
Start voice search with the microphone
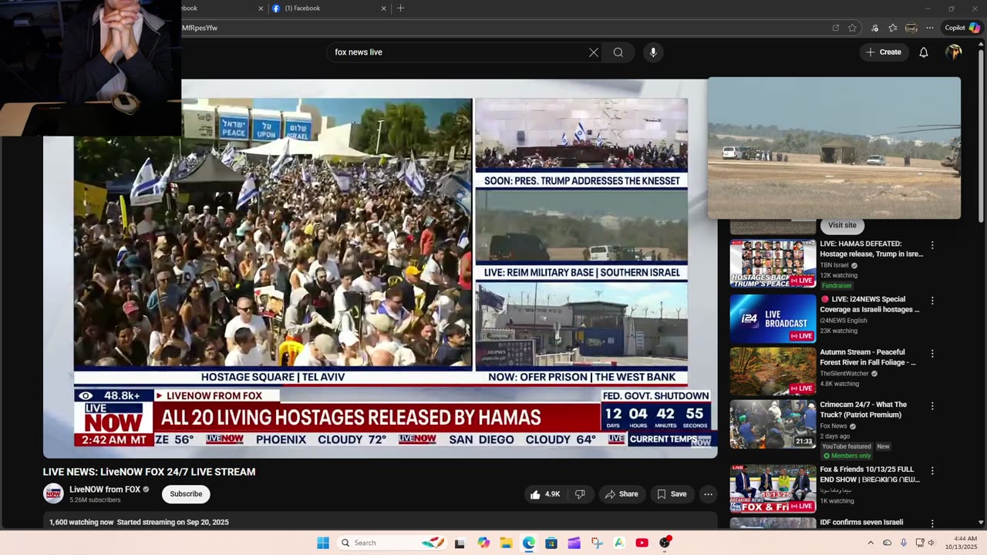[x=653, y=52]
